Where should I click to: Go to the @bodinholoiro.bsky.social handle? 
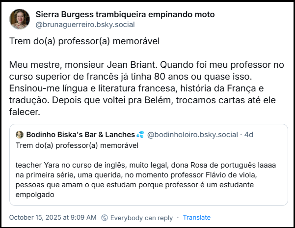click(192, 135)
